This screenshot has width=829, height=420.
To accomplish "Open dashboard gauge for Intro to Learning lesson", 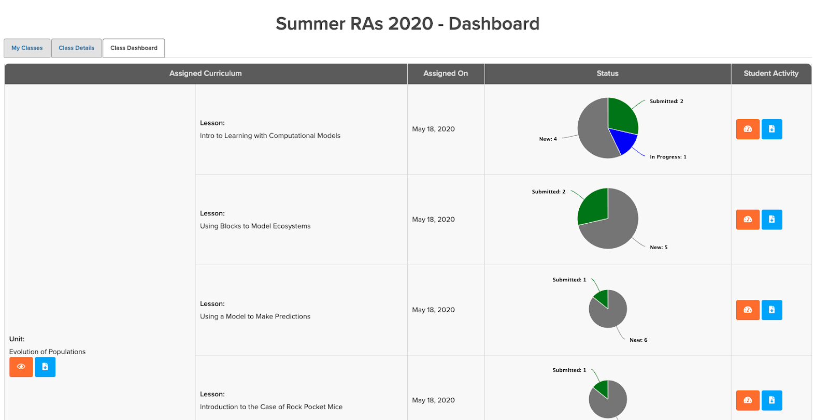I will coord(748,129).
